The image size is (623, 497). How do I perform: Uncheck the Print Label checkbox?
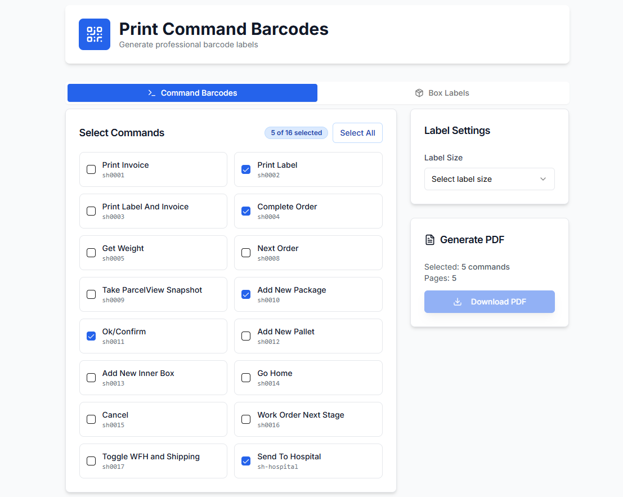(246, 169)
